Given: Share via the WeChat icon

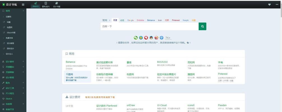Looking at the screenshot, I should point(136,38).
